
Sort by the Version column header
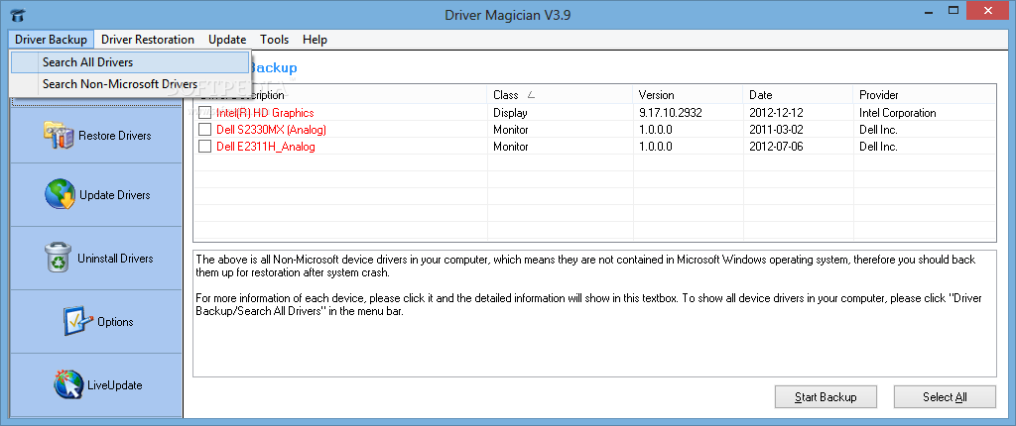pyautogui.click(x=689, y=94)
